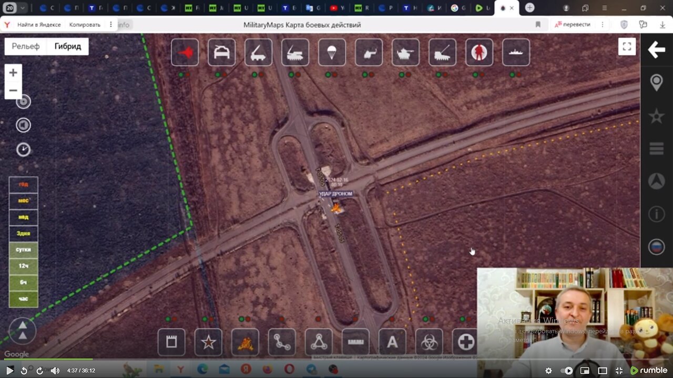Select the час time filter

23,298
